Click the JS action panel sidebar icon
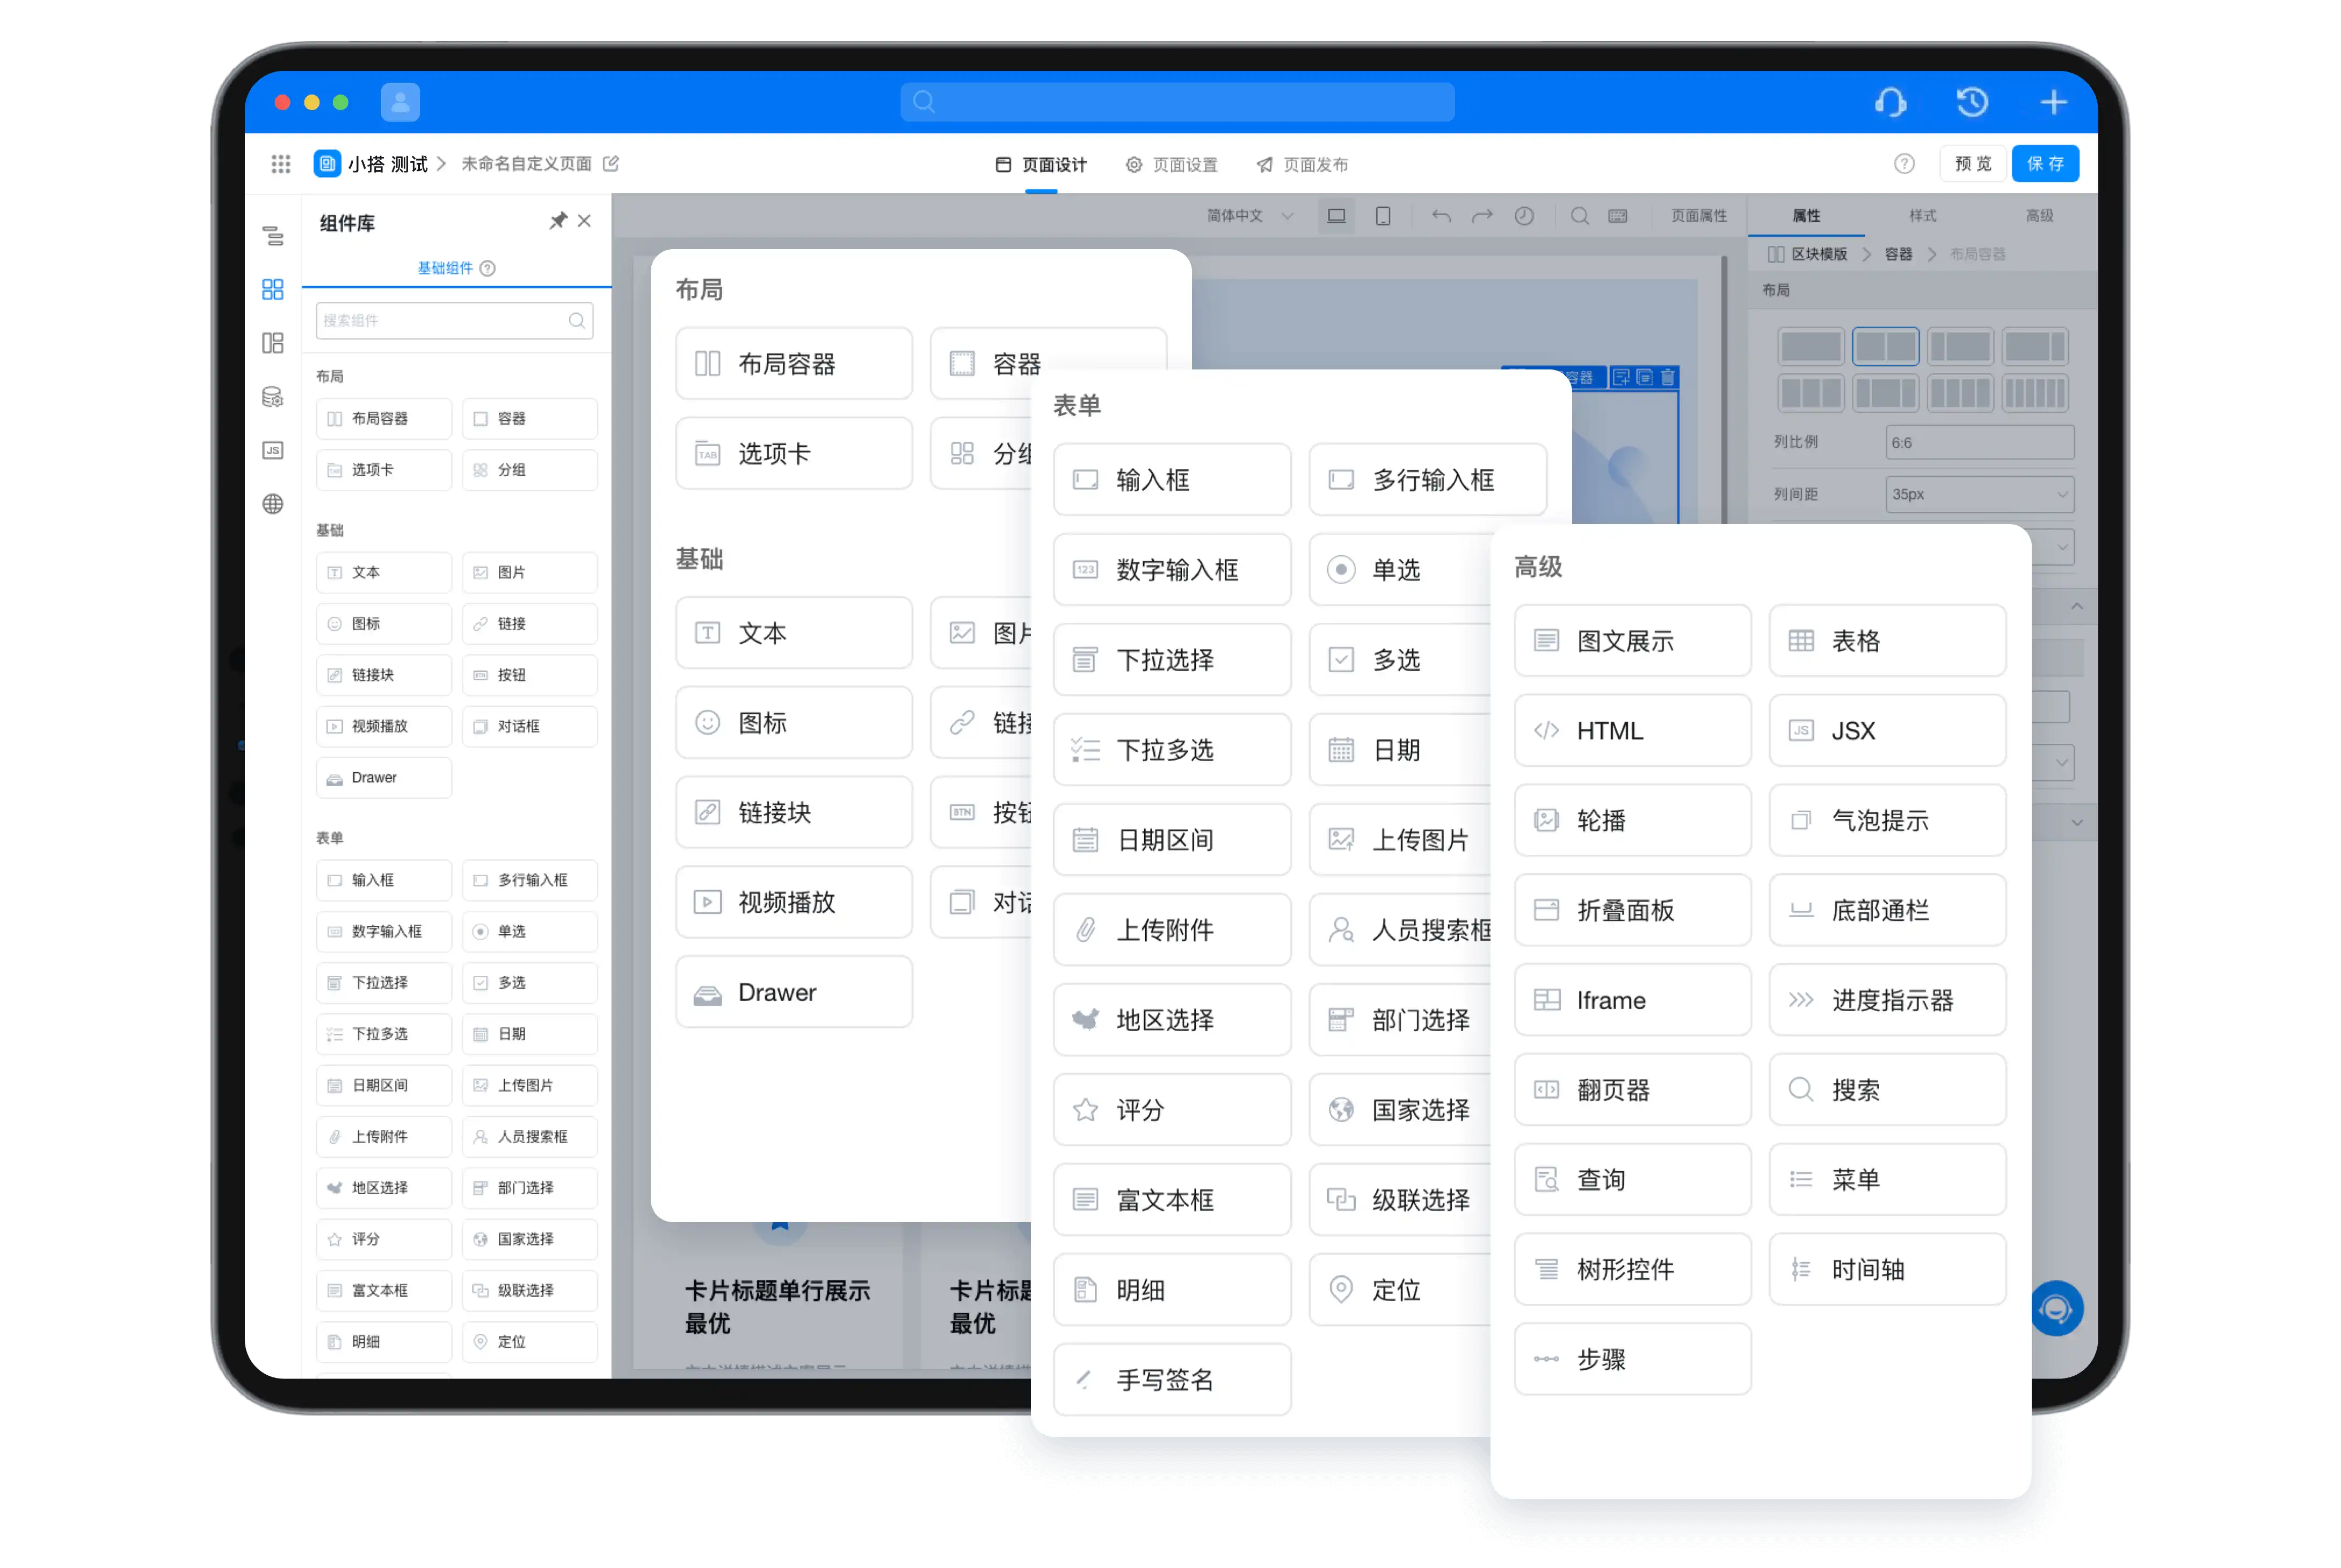The image size is (2341, 1568). pyautogui.click(x=273, y=450)
